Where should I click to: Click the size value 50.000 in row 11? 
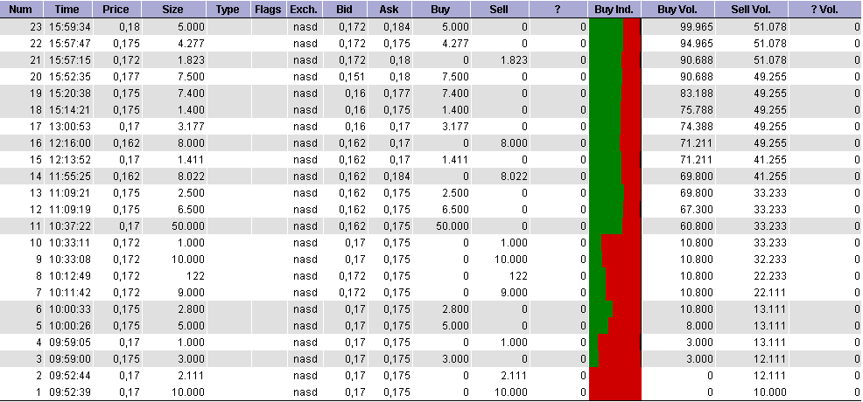(187, 225)
